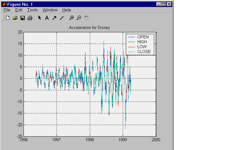Pick the Add Line drawing tool
Screen dimensions: 226x150
click(61, 18)
